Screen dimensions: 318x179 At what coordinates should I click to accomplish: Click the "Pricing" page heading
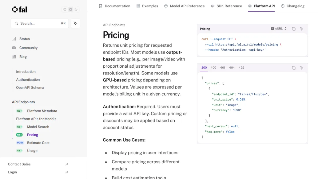pyautogui.click(x=116, y=35)
